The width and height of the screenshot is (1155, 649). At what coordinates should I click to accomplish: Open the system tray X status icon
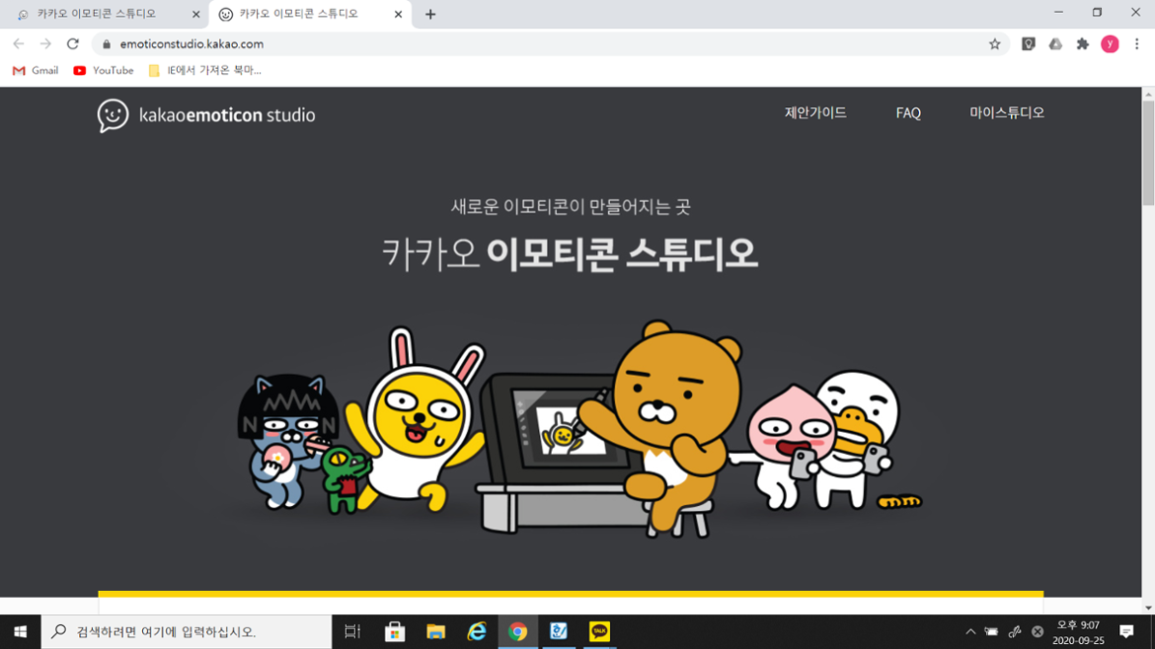[x=1038, y=631]
